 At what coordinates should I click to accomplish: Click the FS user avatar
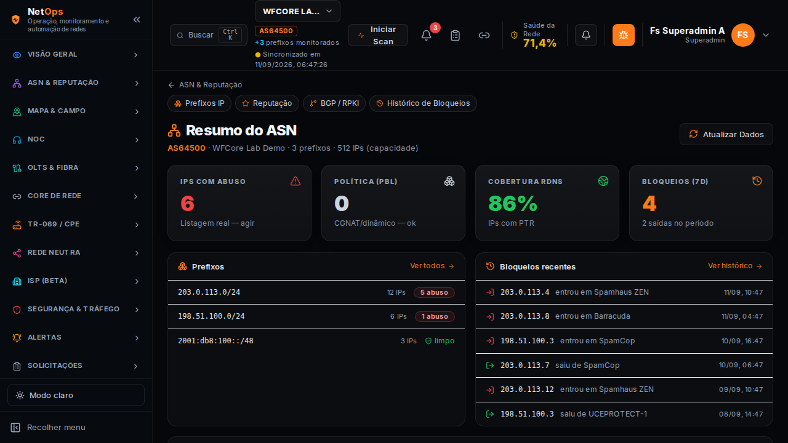point(743,35)
